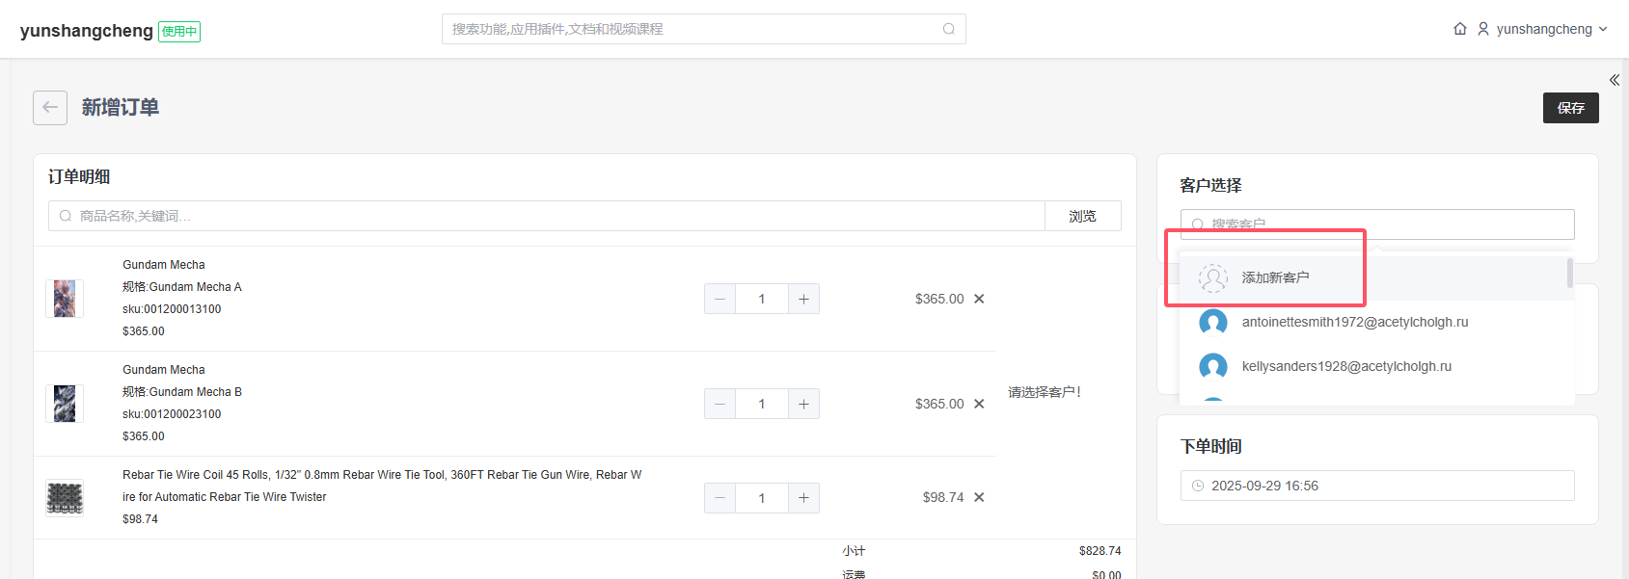Increase the Rebar Tie Wire quantity with plus

(803, 498)
